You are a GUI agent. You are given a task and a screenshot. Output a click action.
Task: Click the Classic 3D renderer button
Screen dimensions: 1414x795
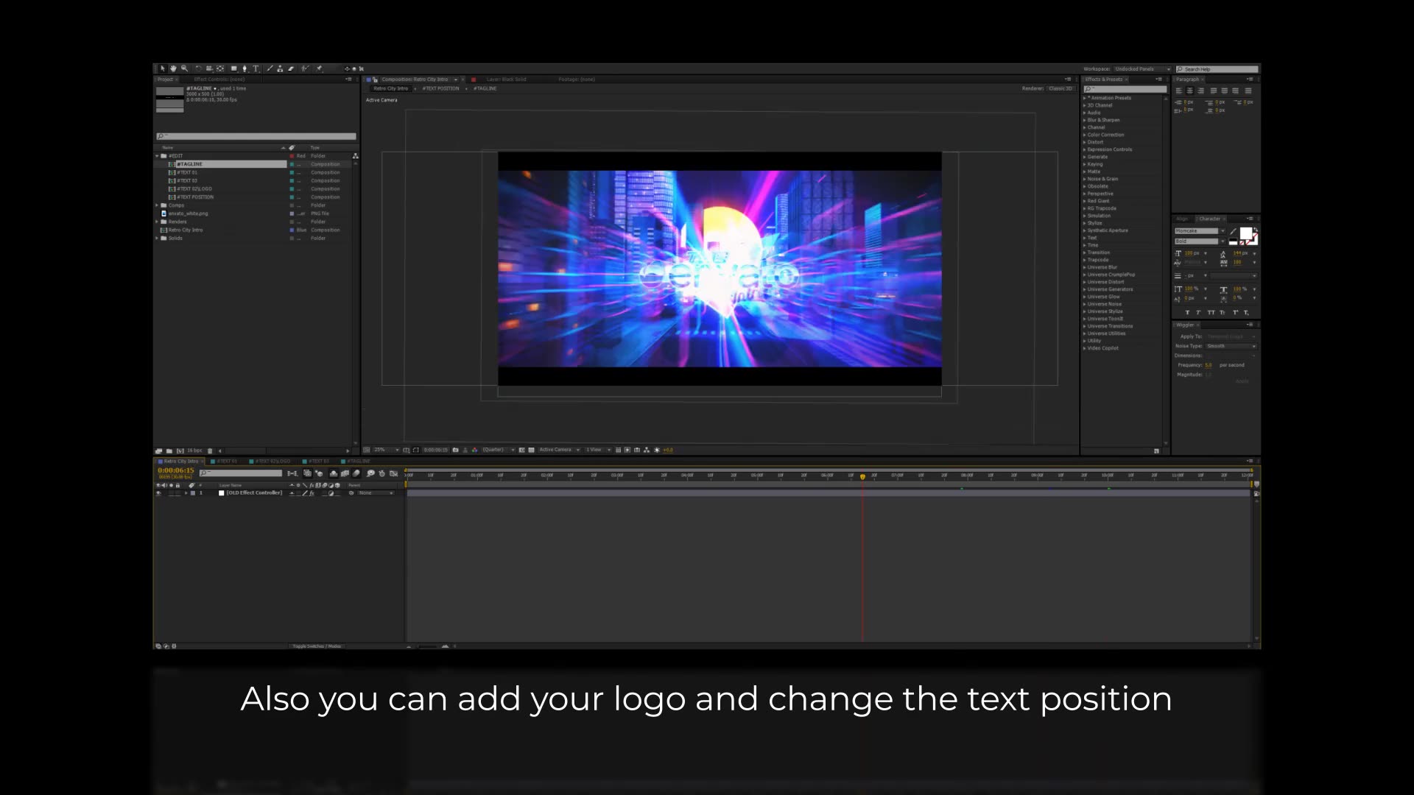pyautogui.click(x=1060, y=88)
